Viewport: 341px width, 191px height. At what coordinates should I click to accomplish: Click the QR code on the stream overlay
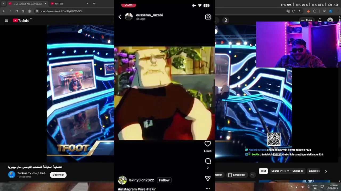274,140
